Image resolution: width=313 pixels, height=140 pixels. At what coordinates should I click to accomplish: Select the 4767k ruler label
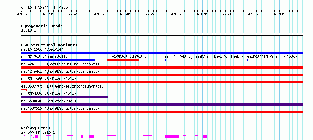[x=202, y=14]
